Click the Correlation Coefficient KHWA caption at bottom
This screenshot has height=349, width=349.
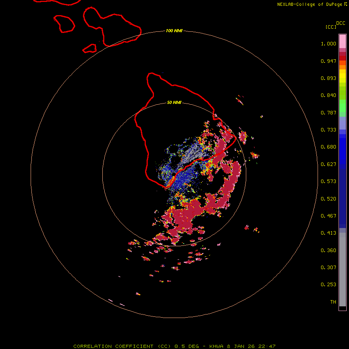(x=174, y=346)
